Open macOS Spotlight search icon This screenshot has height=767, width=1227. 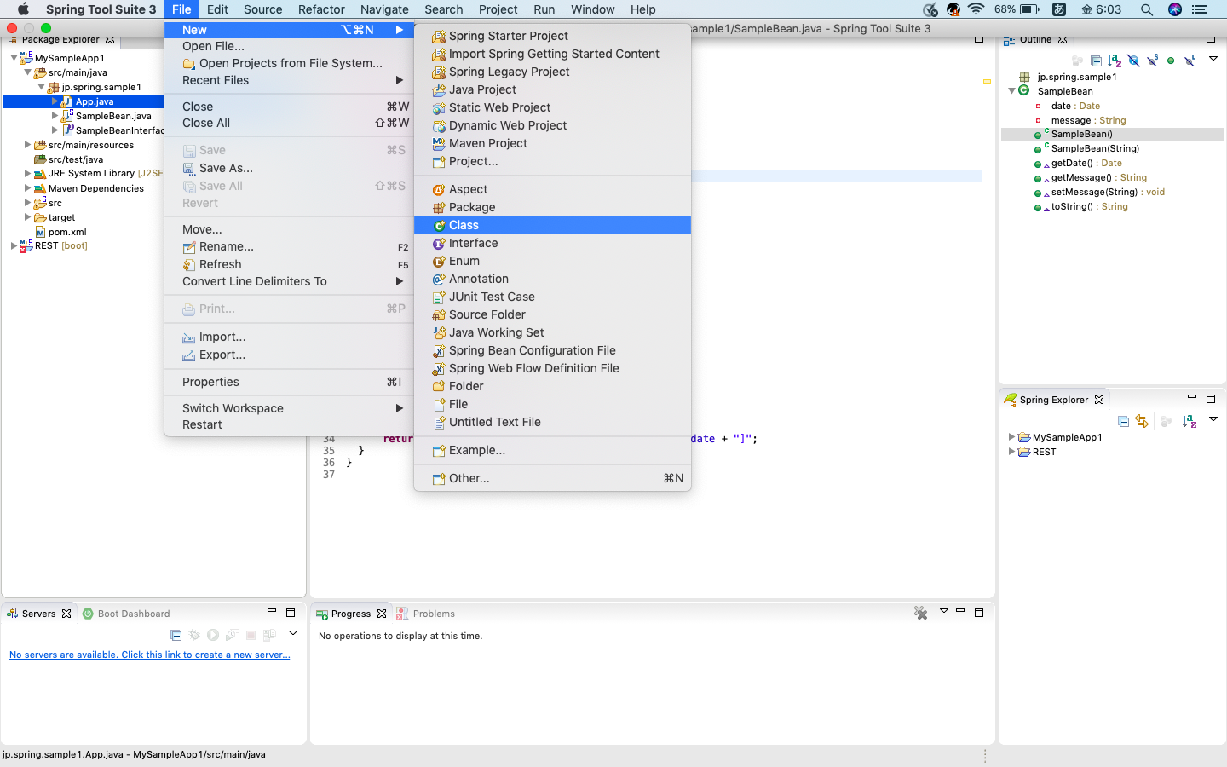(1147, 9)
